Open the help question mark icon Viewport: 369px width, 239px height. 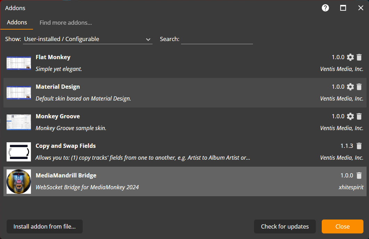325,8
